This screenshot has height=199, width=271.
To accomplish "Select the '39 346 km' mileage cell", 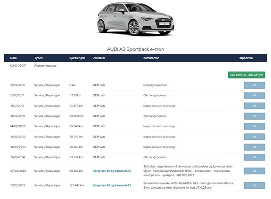I will click(x=76, y=126).
